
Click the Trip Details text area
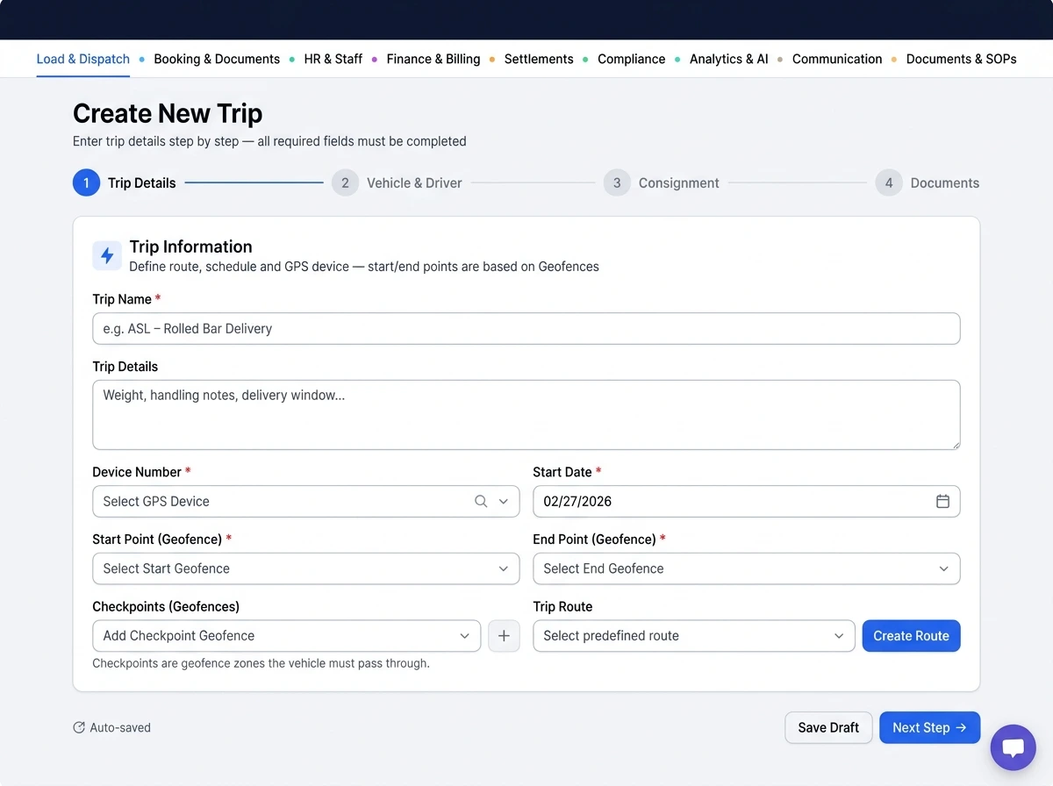526,414
